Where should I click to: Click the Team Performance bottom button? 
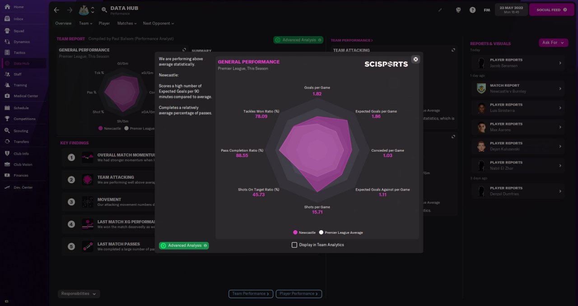(x=251, y=294)
